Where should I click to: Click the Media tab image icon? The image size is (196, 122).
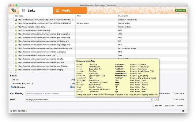[x=57, y=11]
